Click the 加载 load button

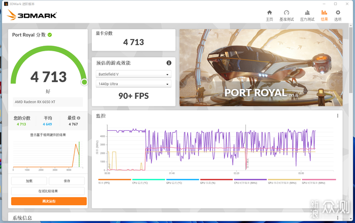[29, 181]
